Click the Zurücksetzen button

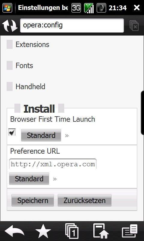[85, 200]
